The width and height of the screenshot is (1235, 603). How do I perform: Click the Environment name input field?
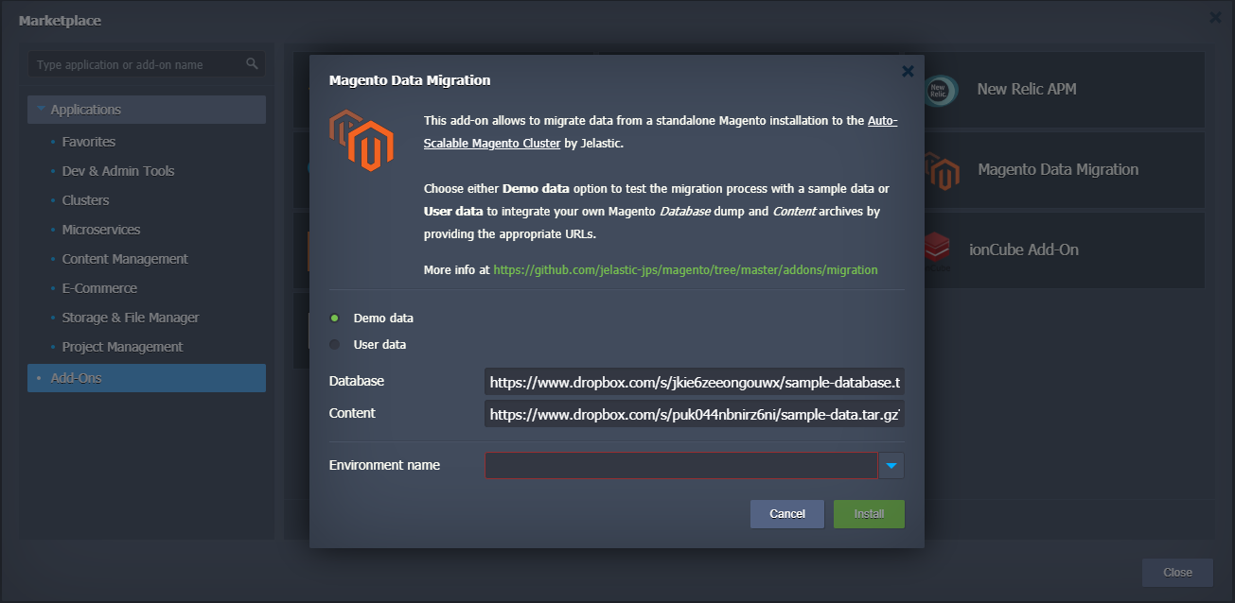tap(680, 466)
